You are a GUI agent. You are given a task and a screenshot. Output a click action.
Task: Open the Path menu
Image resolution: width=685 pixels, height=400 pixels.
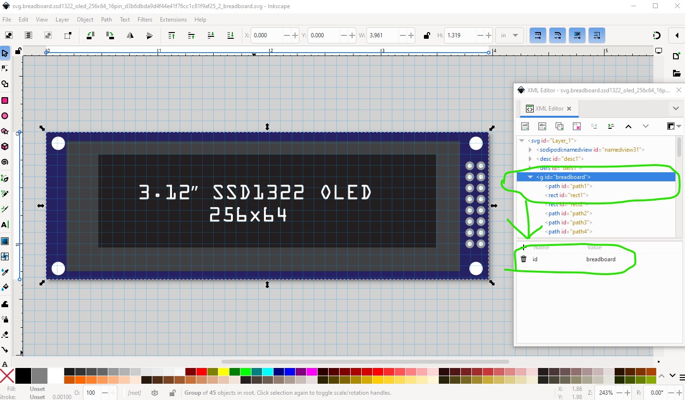[x=106, y=20]
